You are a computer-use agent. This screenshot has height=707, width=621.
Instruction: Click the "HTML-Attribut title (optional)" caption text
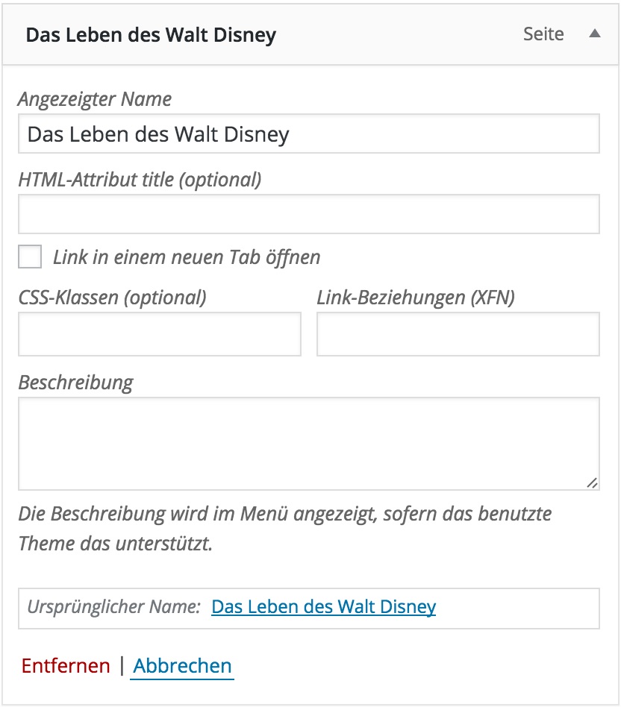tap(140, 180)
